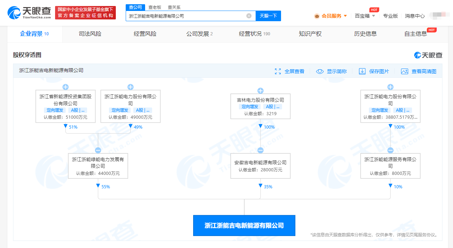453x248 pixels.
Task: Collapse the 安徽吉电新能源有限公司 branch
Action: [260, 150]
